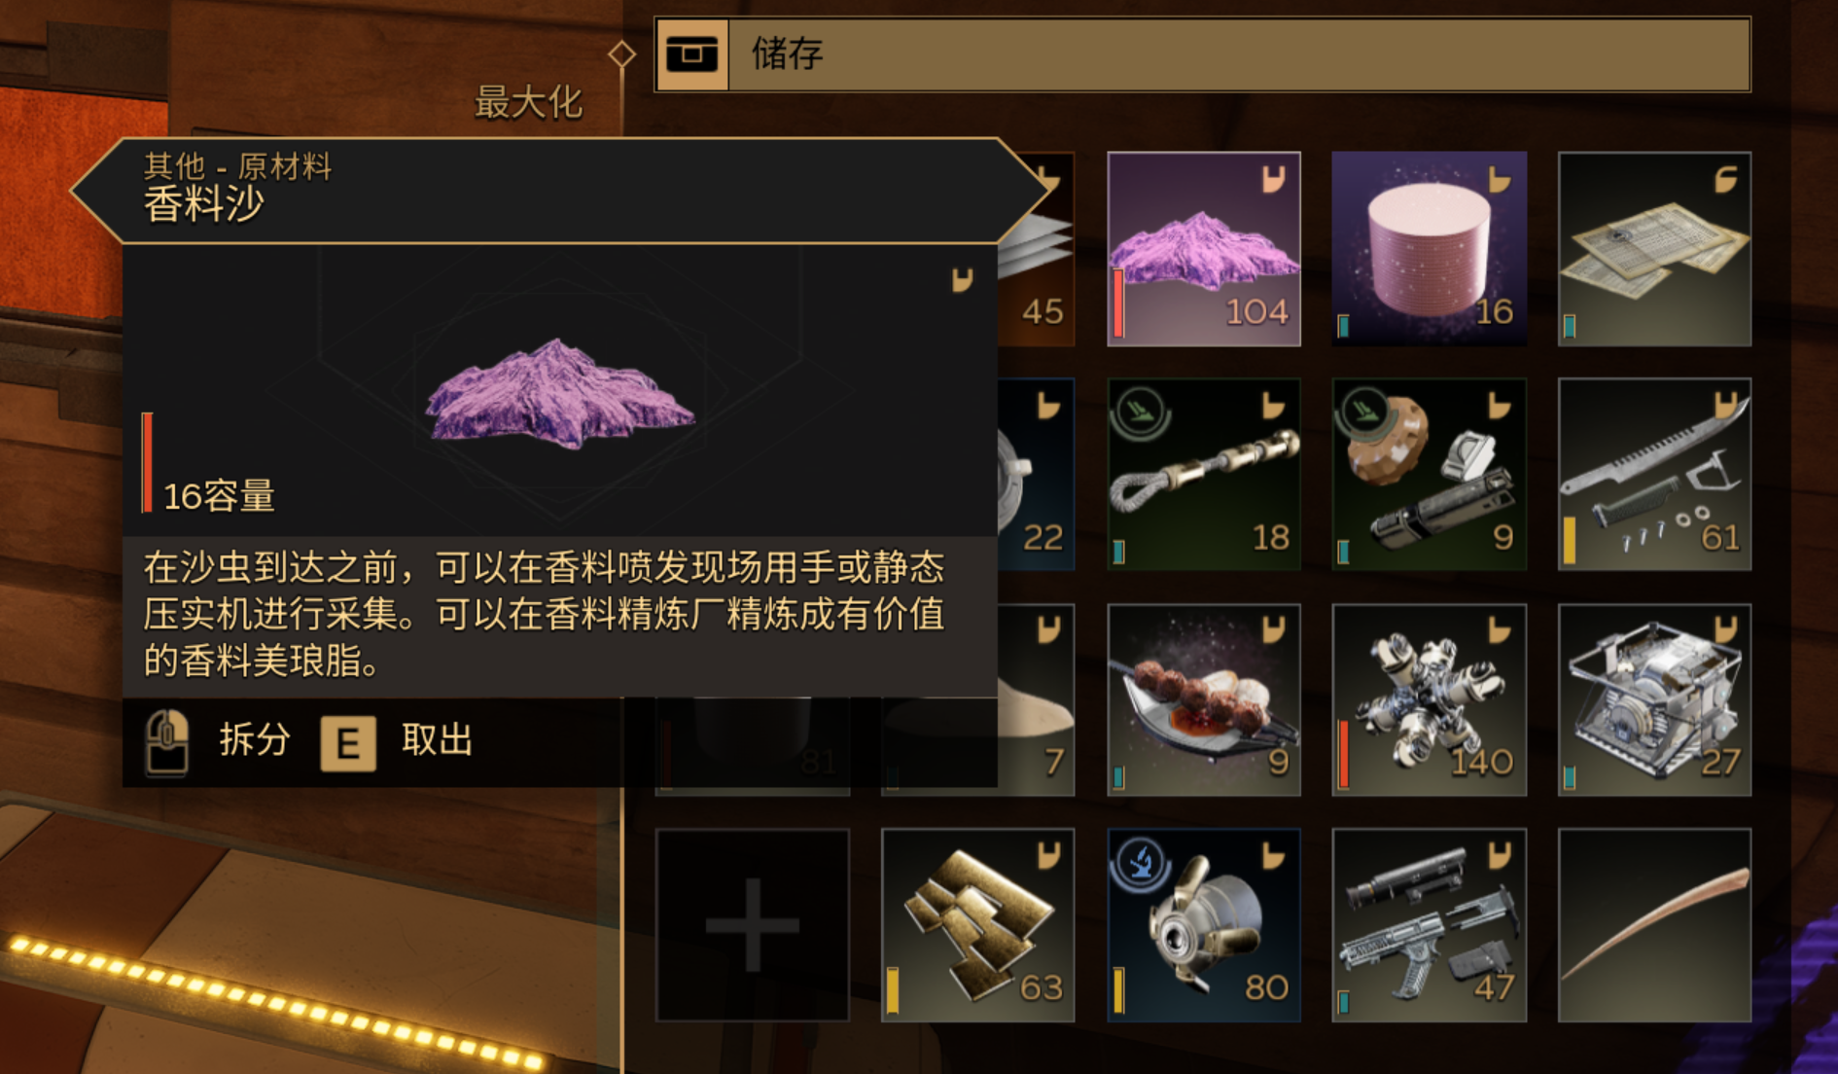Select the rock and tool item with 9
This screenshot has height=1074, width=1838.
point(1430,474)
